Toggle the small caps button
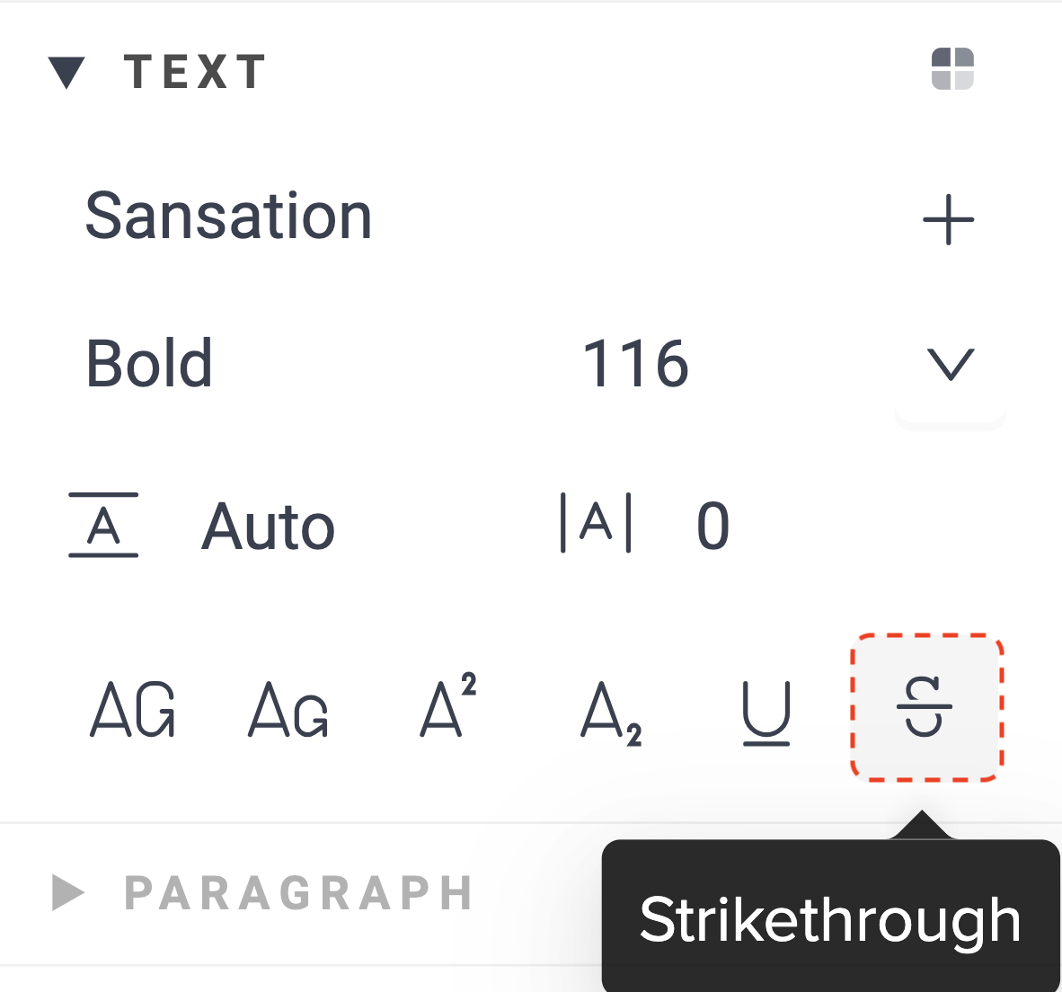 tap(288, 710)
